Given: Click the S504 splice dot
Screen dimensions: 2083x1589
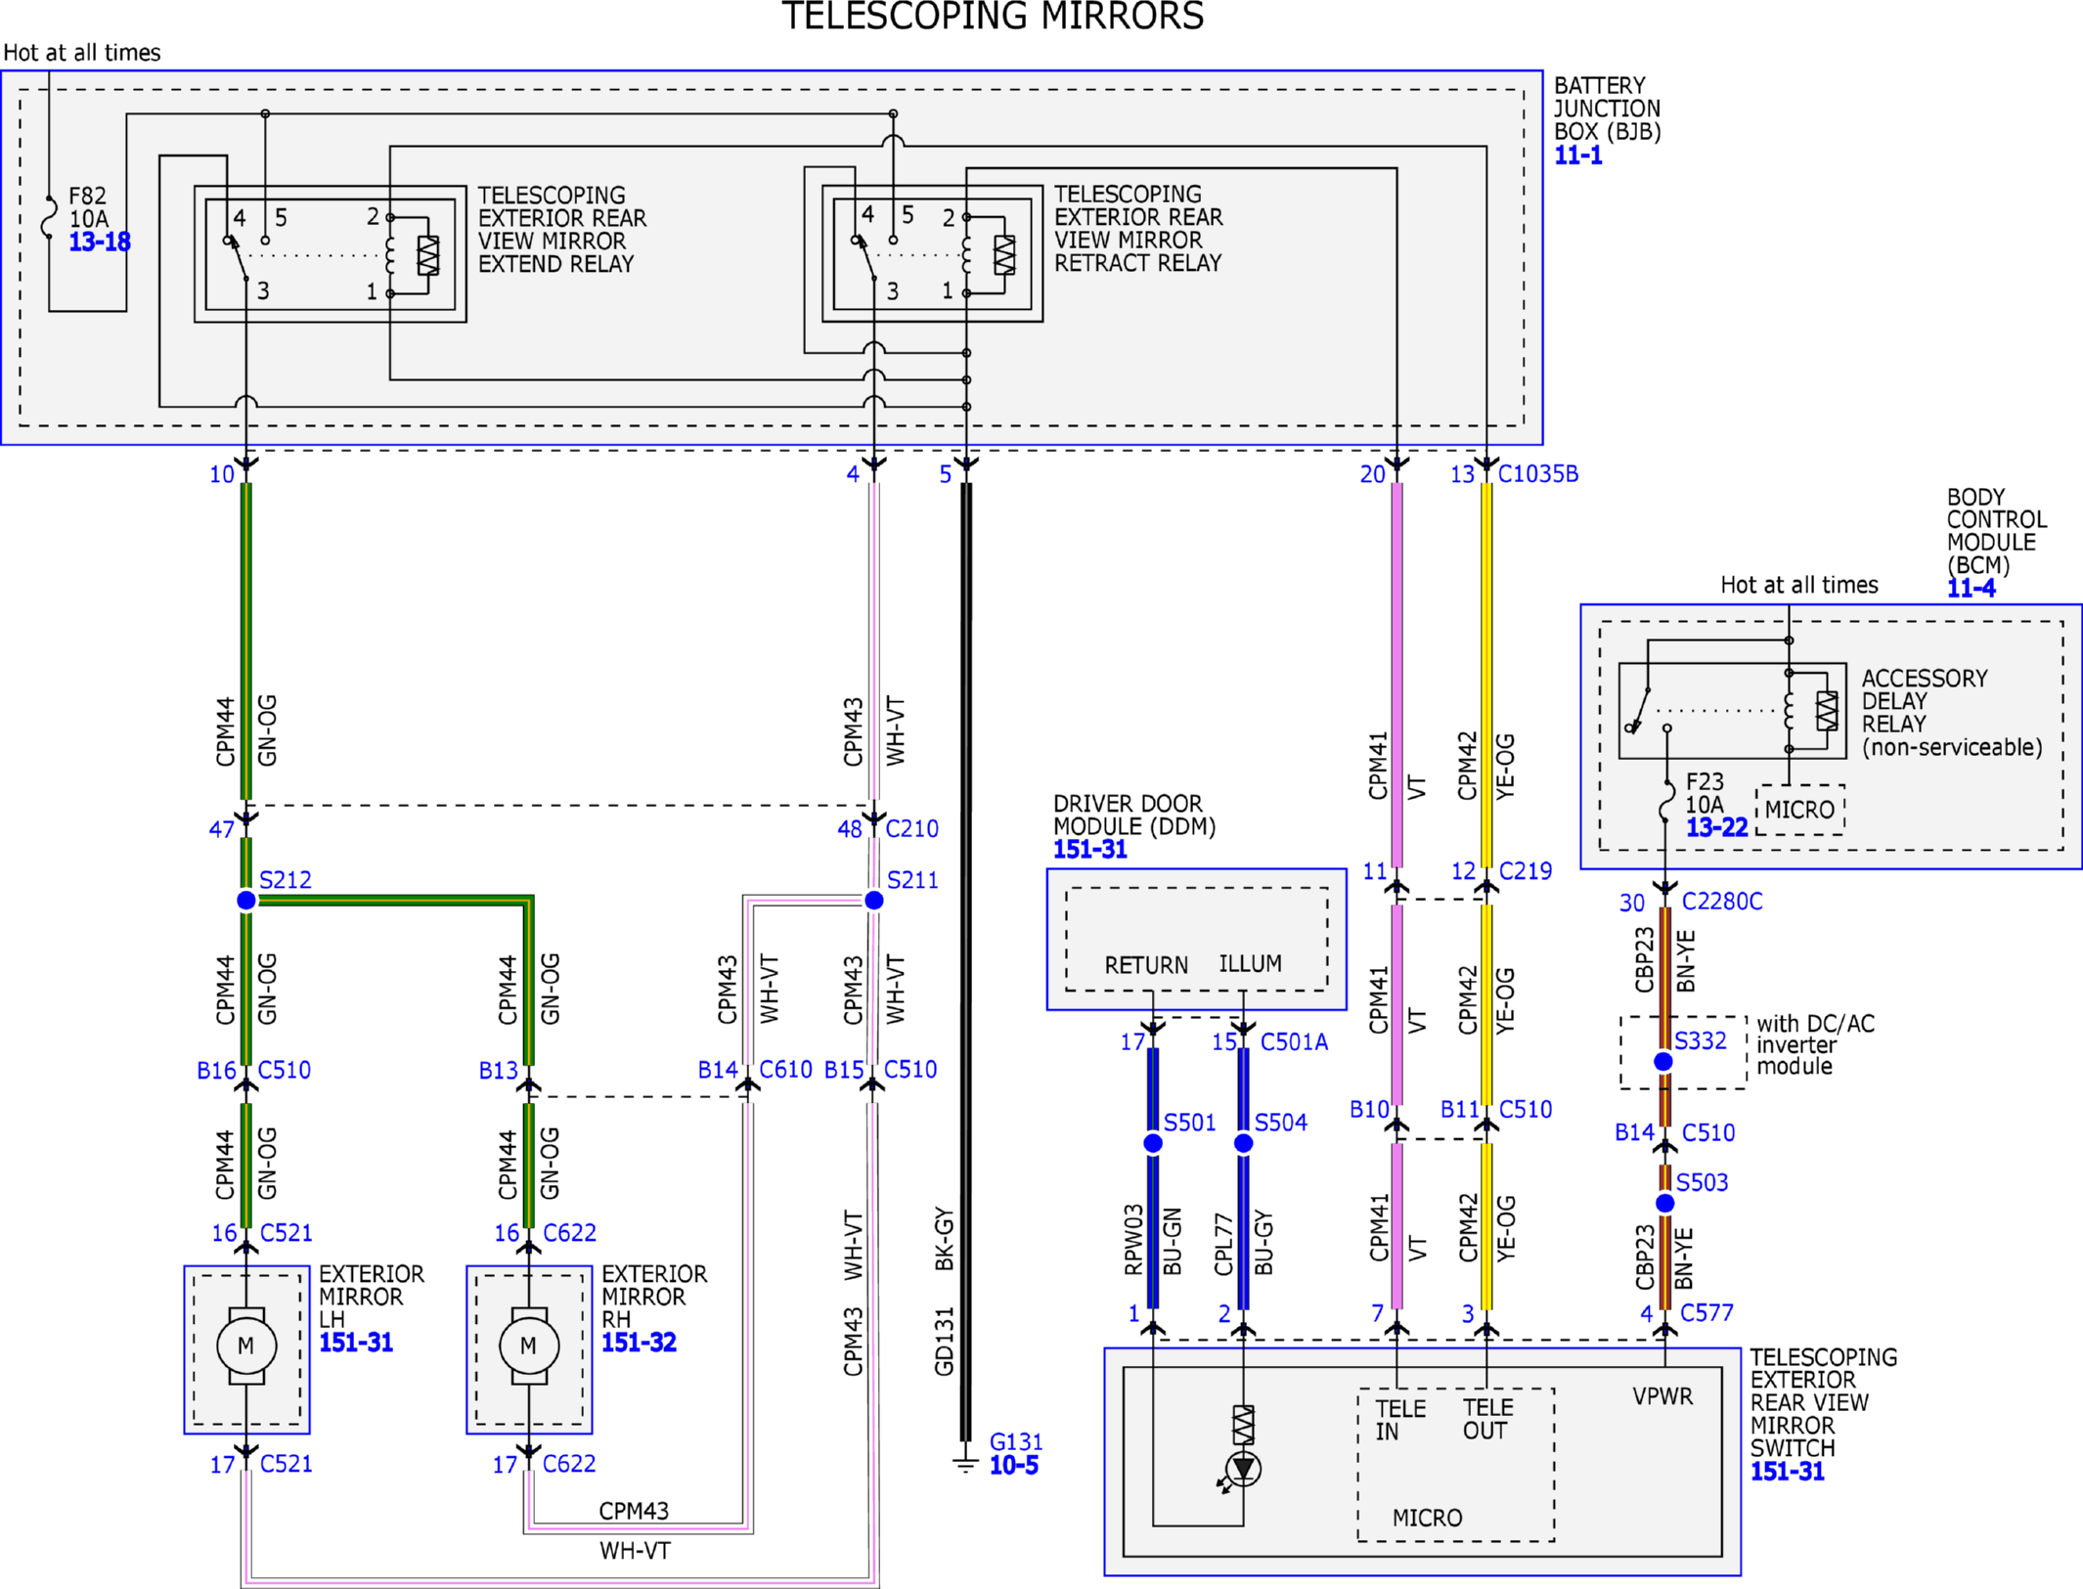Looking at the screenshot, I should pyautogui.click(x=1243, y=1143).
